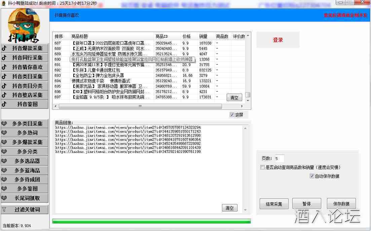Image resolution: width=371 pixels, height=231 pixels.
Task: Enable querying product count and sales volume
Action: tap(262, 167)
